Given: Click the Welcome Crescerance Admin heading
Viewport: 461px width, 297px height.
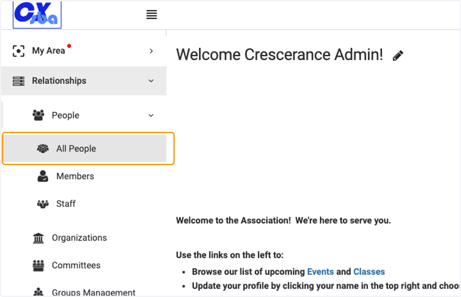Looking at the screenshot, I should (280, 55).
